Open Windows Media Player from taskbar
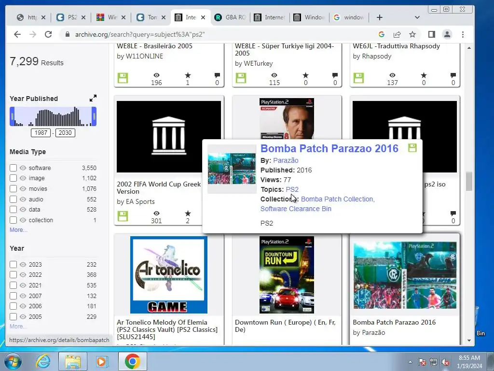 click(x=102, y=361)
